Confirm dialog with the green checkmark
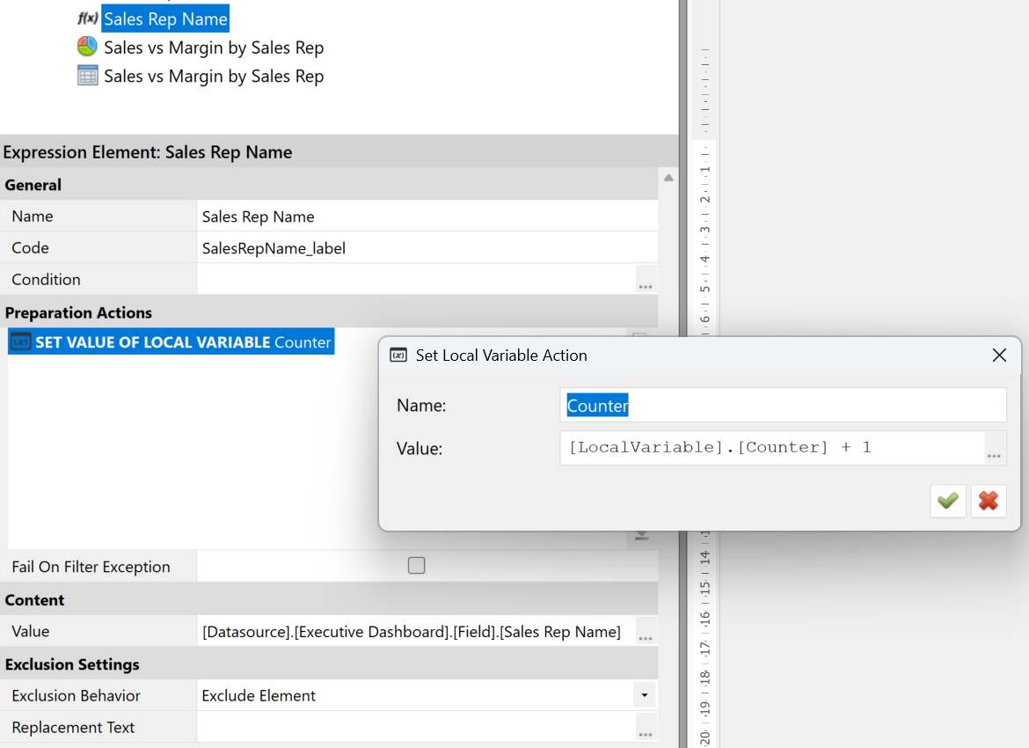Image resolution: width=1029 pixels, height=748 pixels. click(948, 501)
